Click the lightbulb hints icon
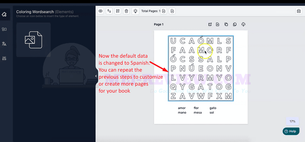The height and width of the screenshot is (142, 305). coord(135,11)
